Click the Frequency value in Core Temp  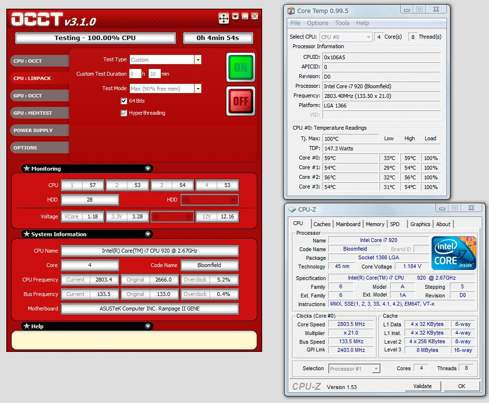click(x=382, y=96)
